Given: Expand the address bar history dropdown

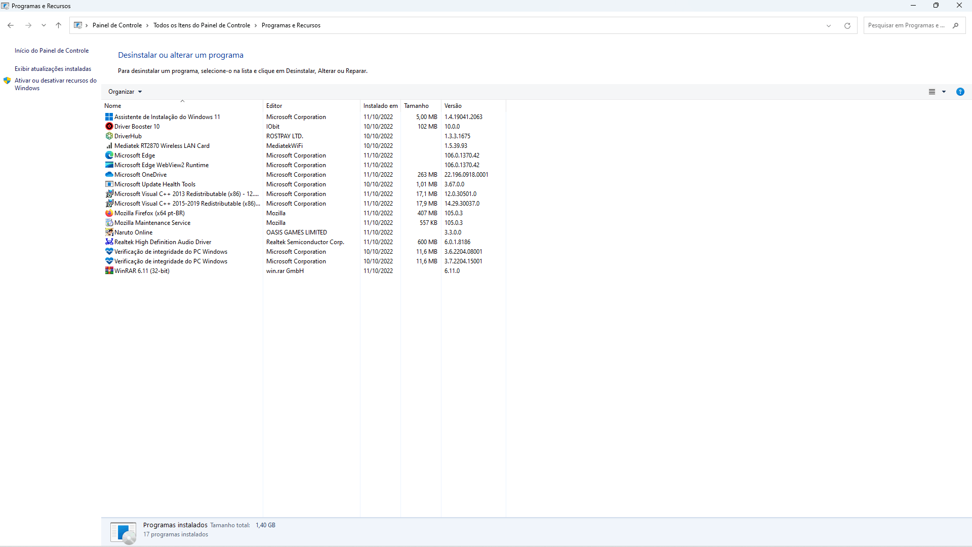Looking at the screenshot, I should (x=829, y=25).
